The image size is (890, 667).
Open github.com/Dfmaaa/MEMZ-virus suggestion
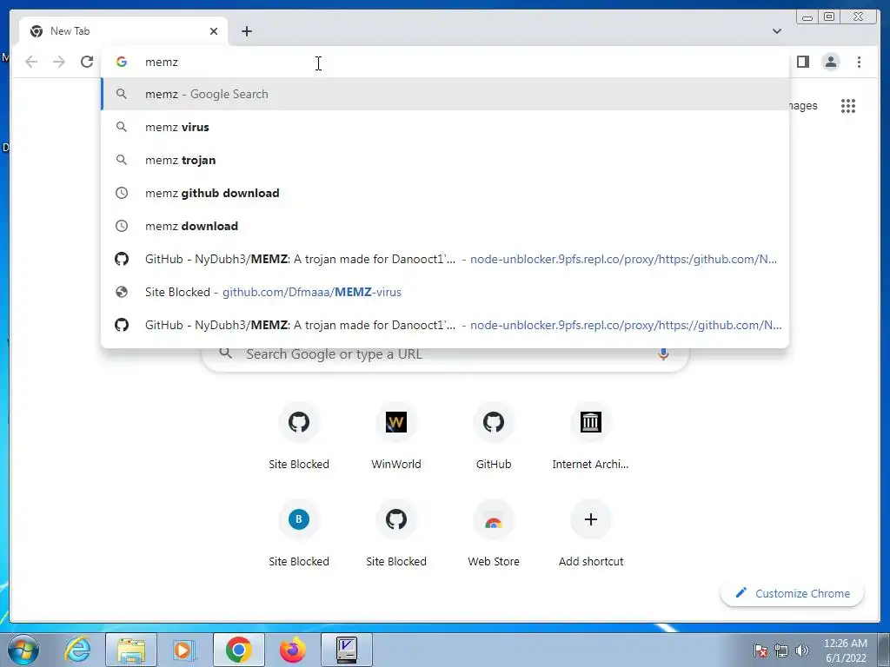click(x=445, y=292)
